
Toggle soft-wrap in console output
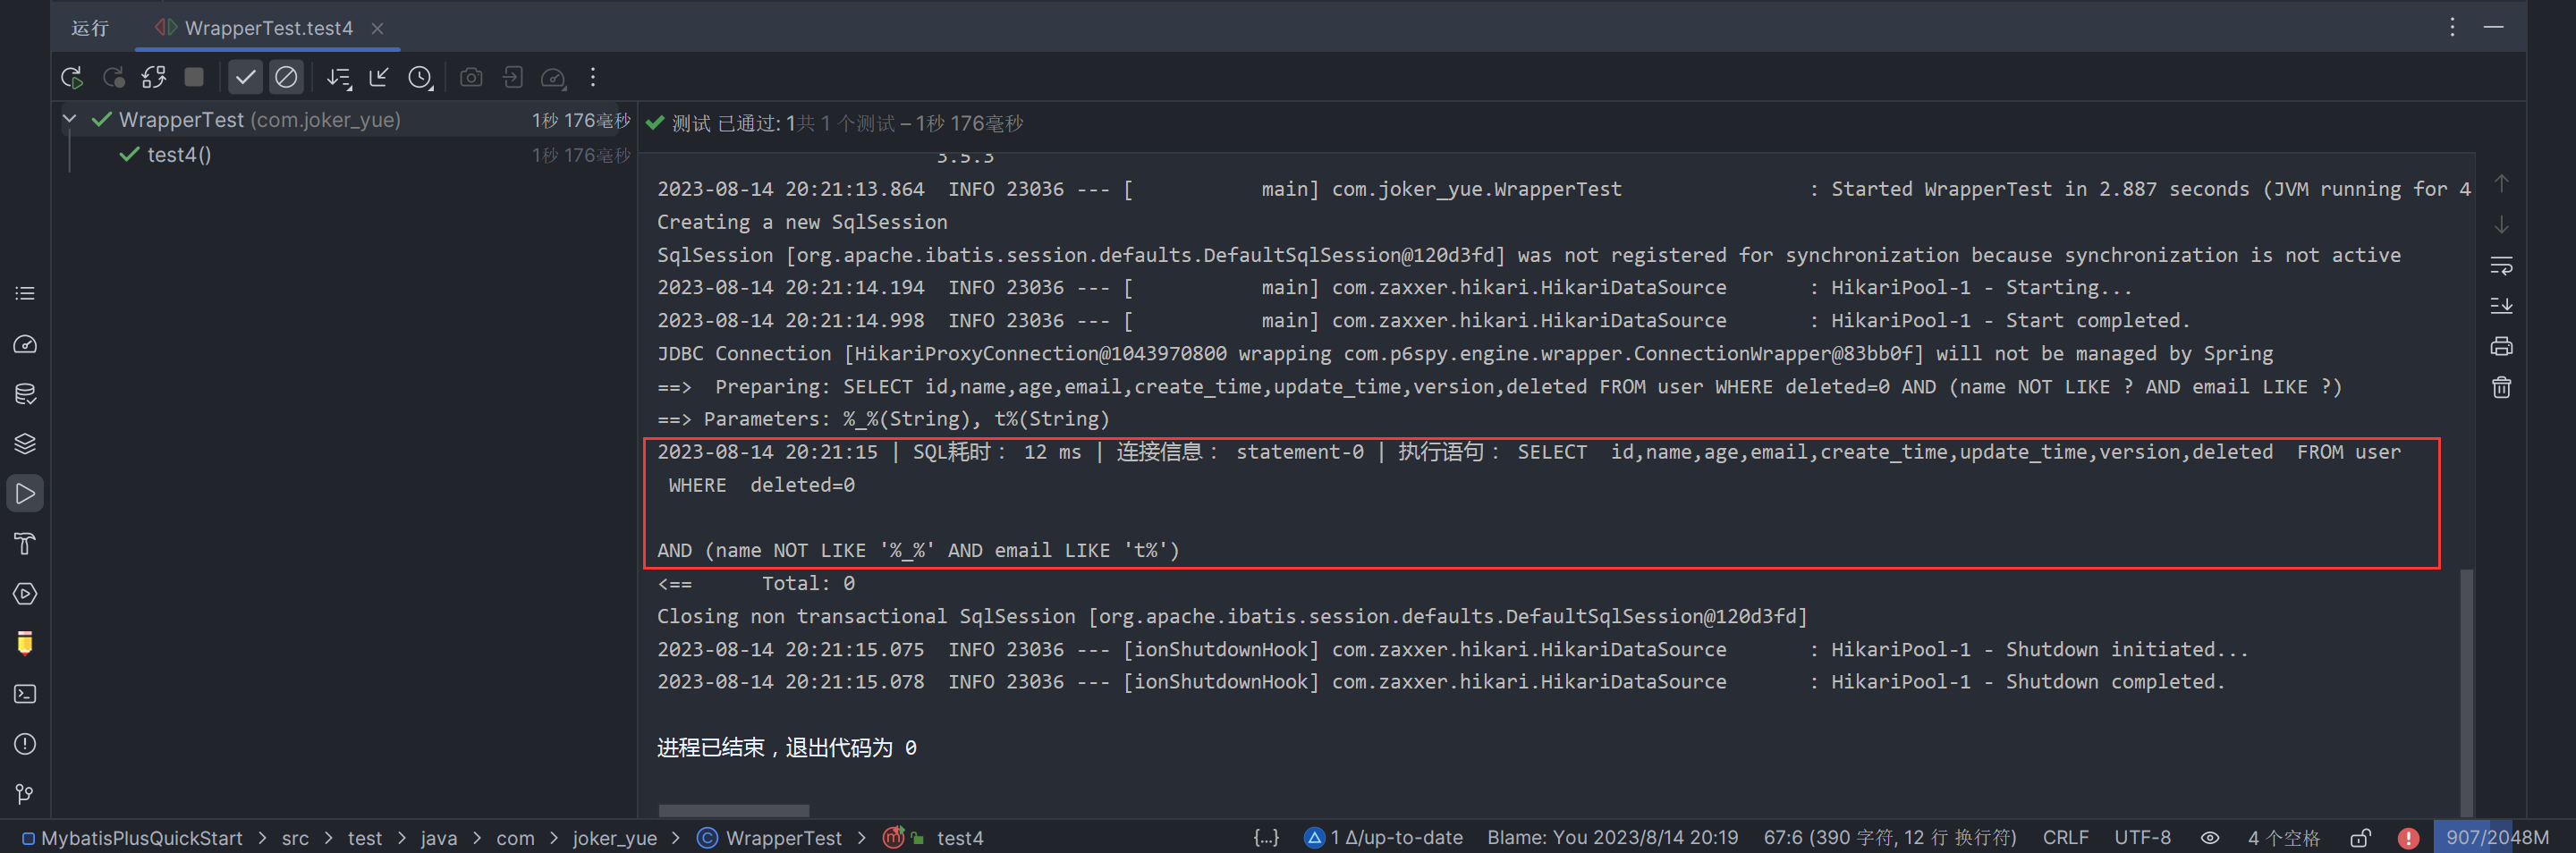coord(2501,265)
